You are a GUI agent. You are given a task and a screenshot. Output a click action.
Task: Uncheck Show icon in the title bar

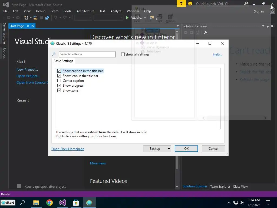point(59,76)
